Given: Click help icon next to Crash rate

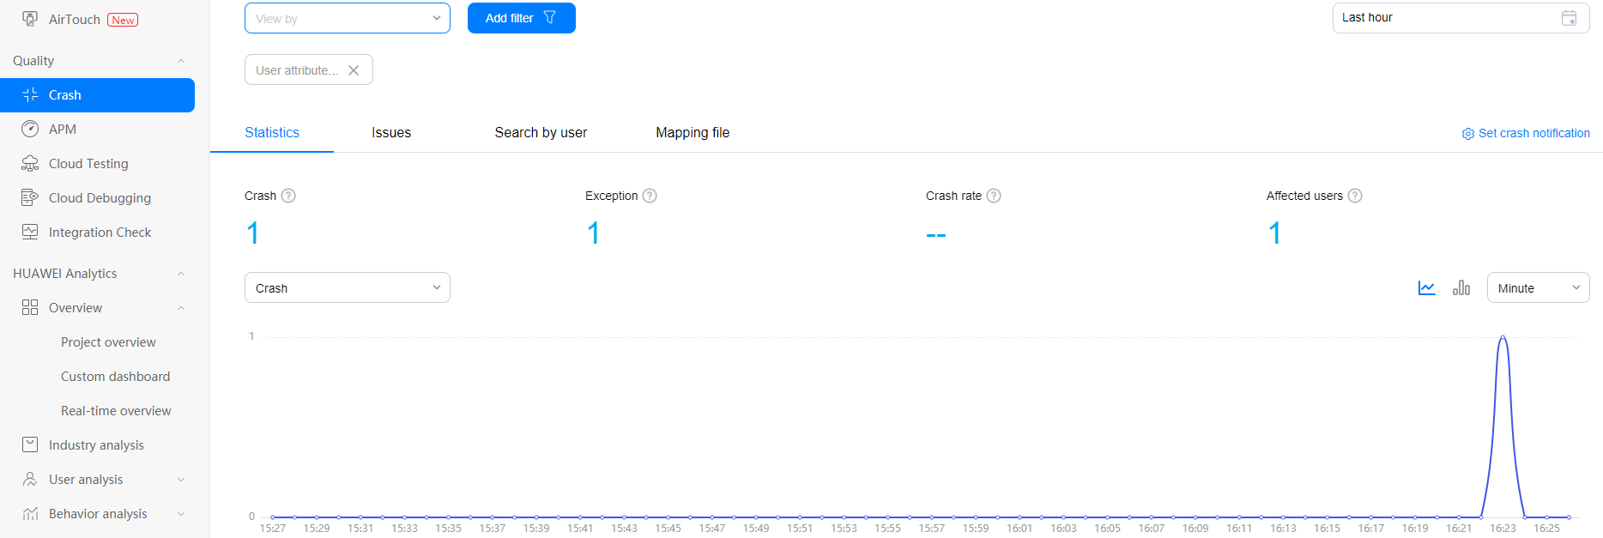Looking at the screenshot, I should point(994,196).
